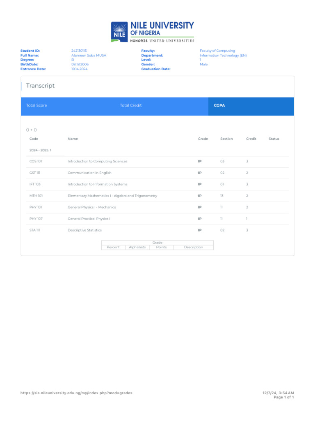Viewport: 315px width, 421px height.
Task: Click the Gender value Male
Action: tap(203, 65)
